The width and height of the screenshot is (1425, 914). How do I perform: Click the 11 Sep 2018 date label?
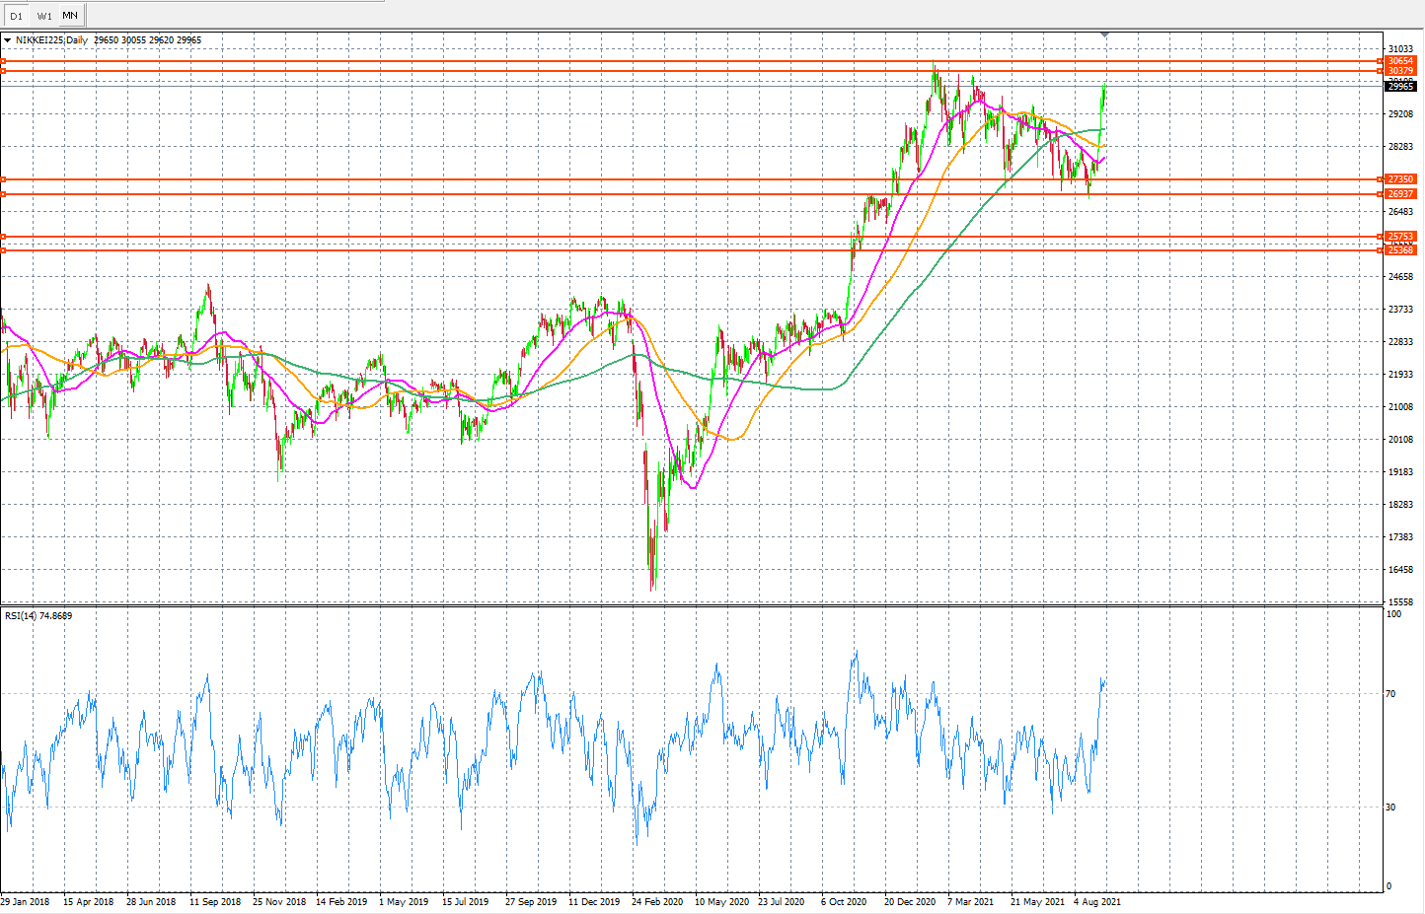point(215,901)
